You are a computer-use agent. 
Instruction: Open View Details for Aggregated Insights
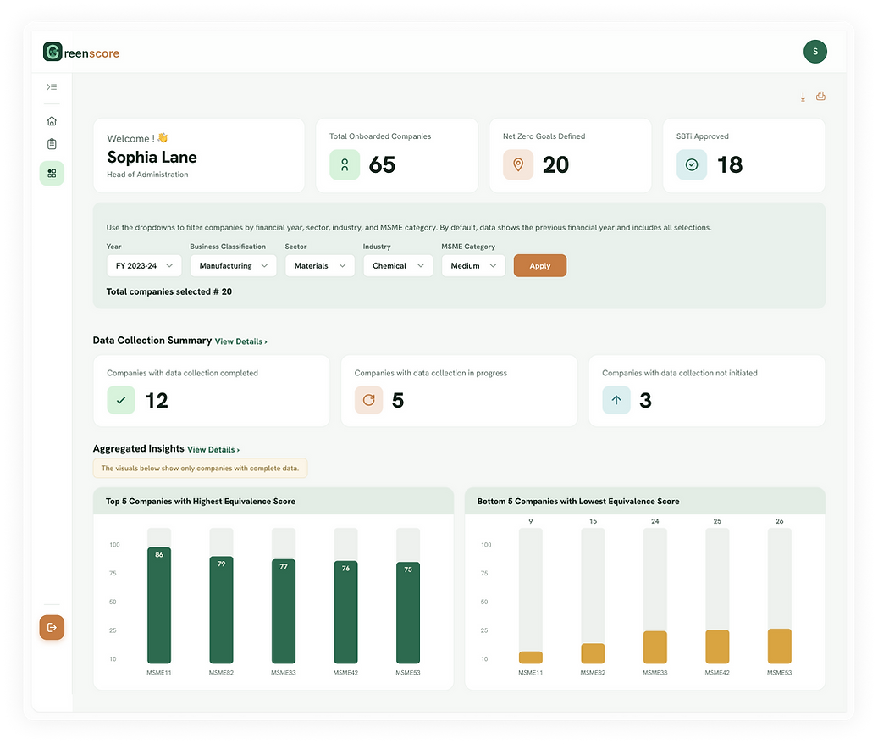click(x=213, y=449)
